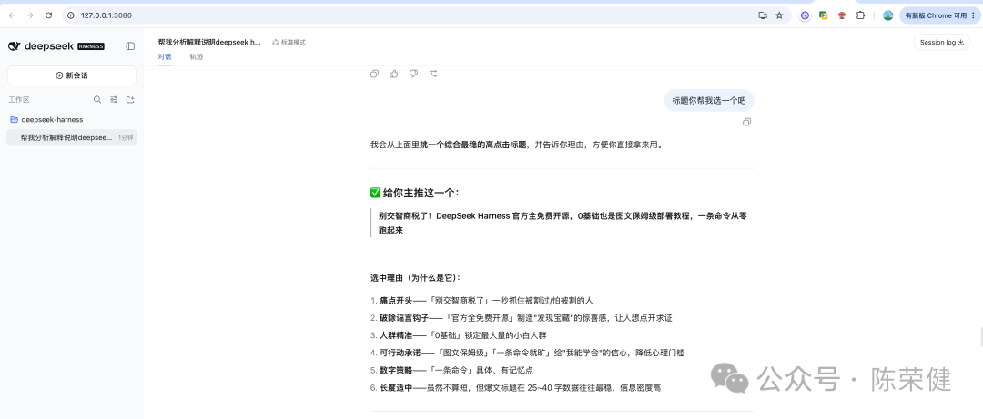Click the 选中理由（为什么是它） heading
The width and height of the screenshot is (983, 419).
click(416, 277)
